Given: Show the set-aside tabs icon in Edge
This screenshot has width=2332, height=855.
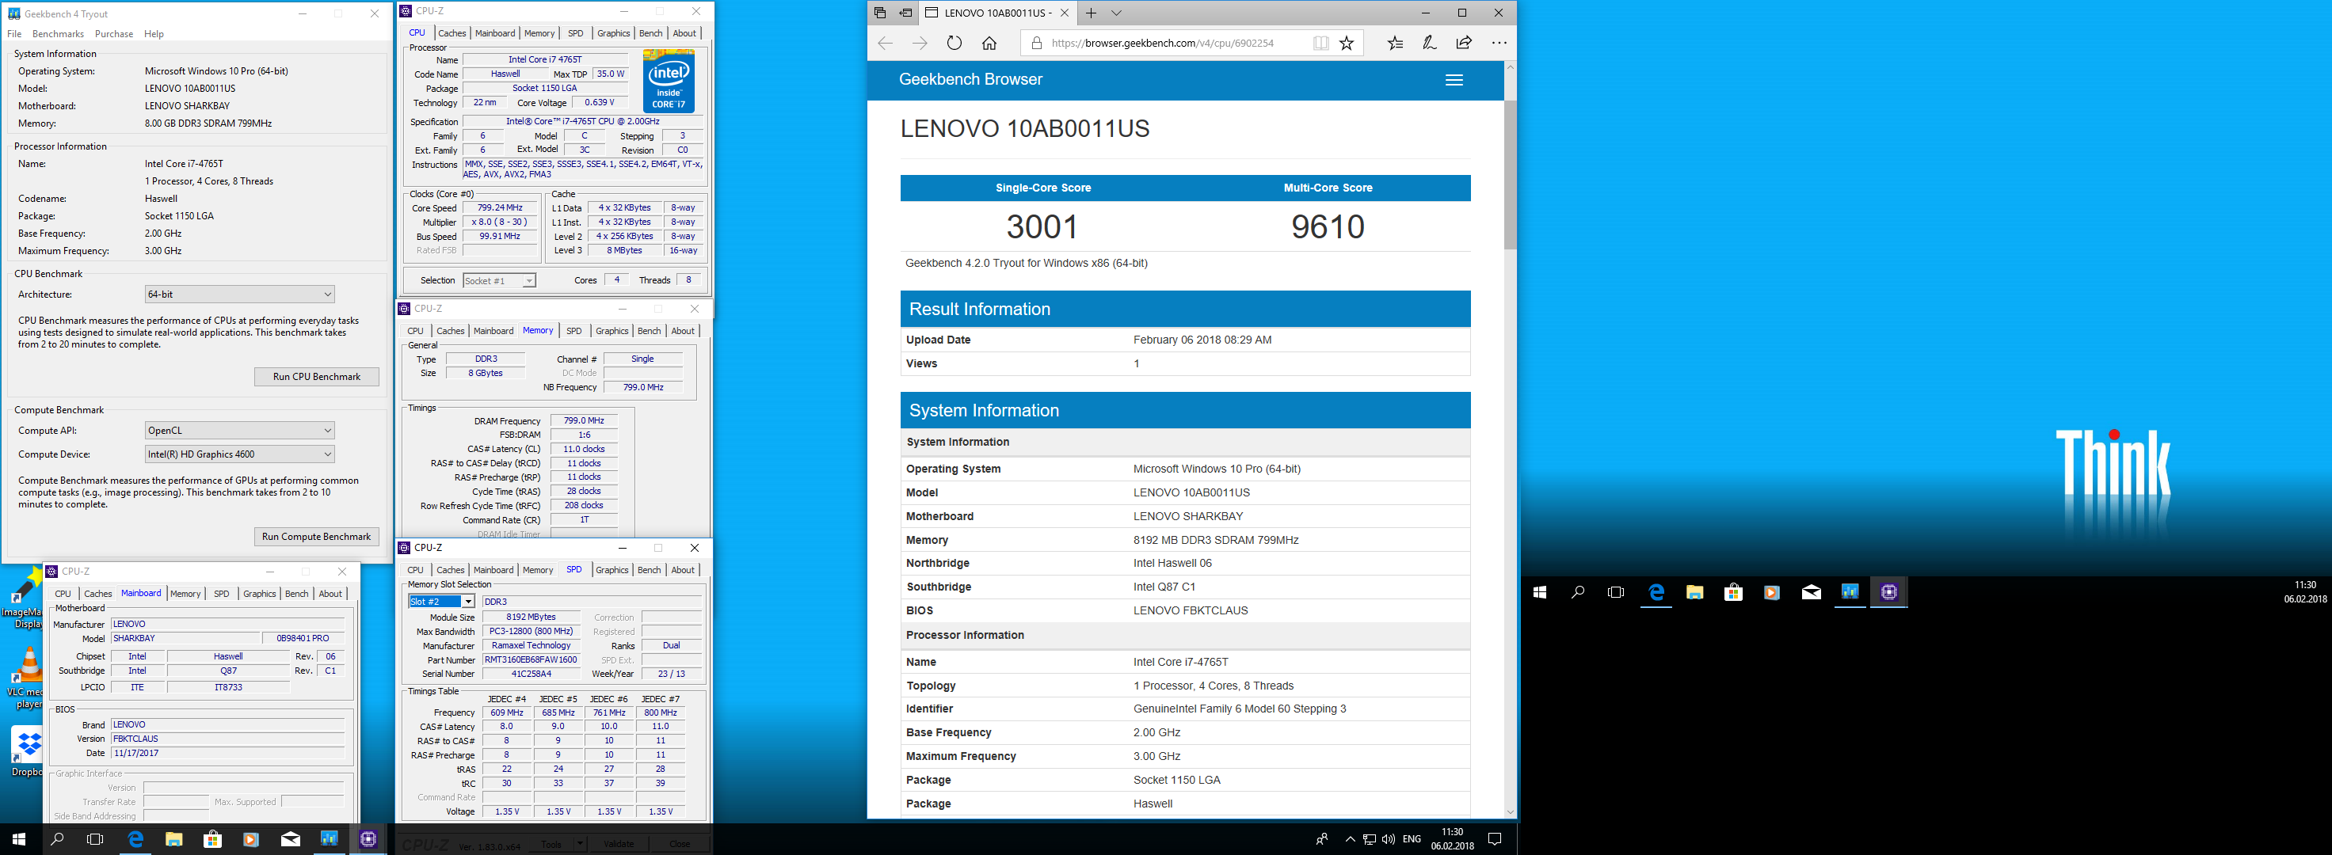Looking at the screenshot, I should tap(880, 13).
